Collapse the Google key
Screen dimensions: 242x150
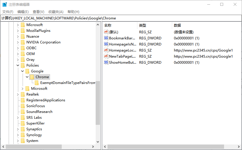click(x=23, y=71)
